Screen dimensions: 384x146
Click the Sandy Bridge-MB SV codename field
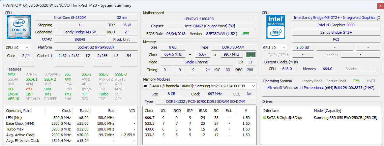click(x=80, y=32)
